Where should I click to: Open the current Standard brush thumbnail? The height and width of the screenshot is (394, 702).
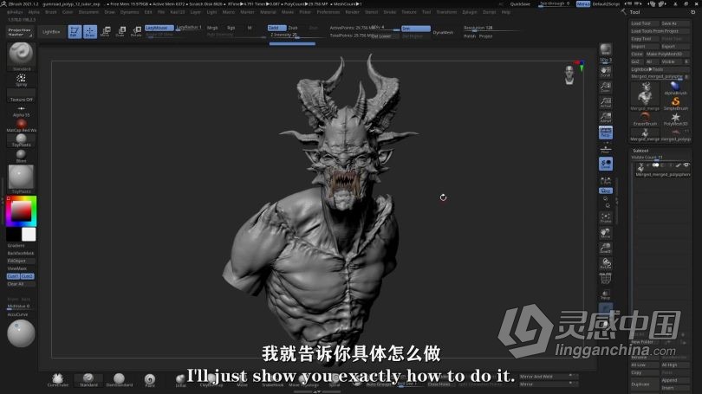[21, 55]
